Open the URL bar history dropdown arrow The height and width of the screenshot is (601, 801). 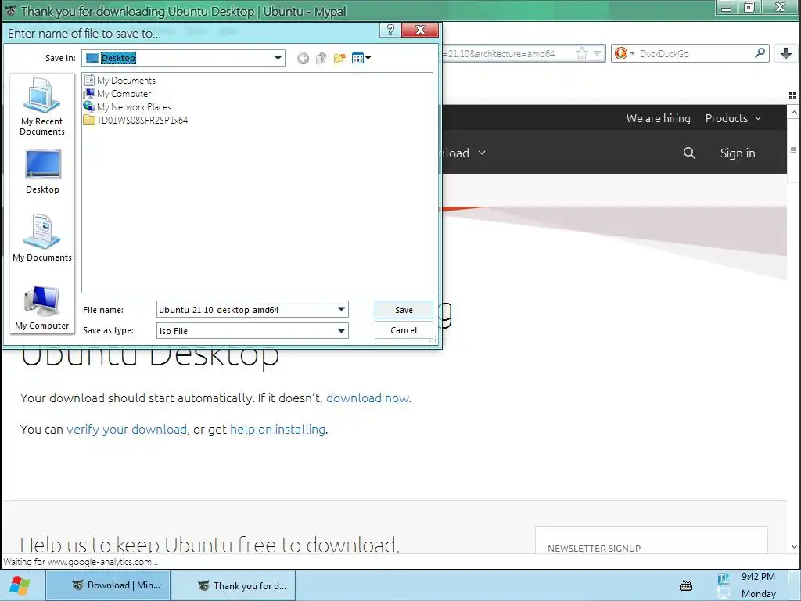597,54
